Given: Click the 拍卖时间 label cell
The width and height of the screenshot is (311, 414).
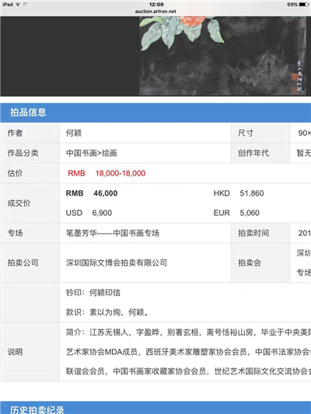Looking at the screenshot, I should 260,233.
